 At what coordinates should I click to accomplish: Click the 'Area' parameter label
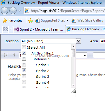[94, 41]
